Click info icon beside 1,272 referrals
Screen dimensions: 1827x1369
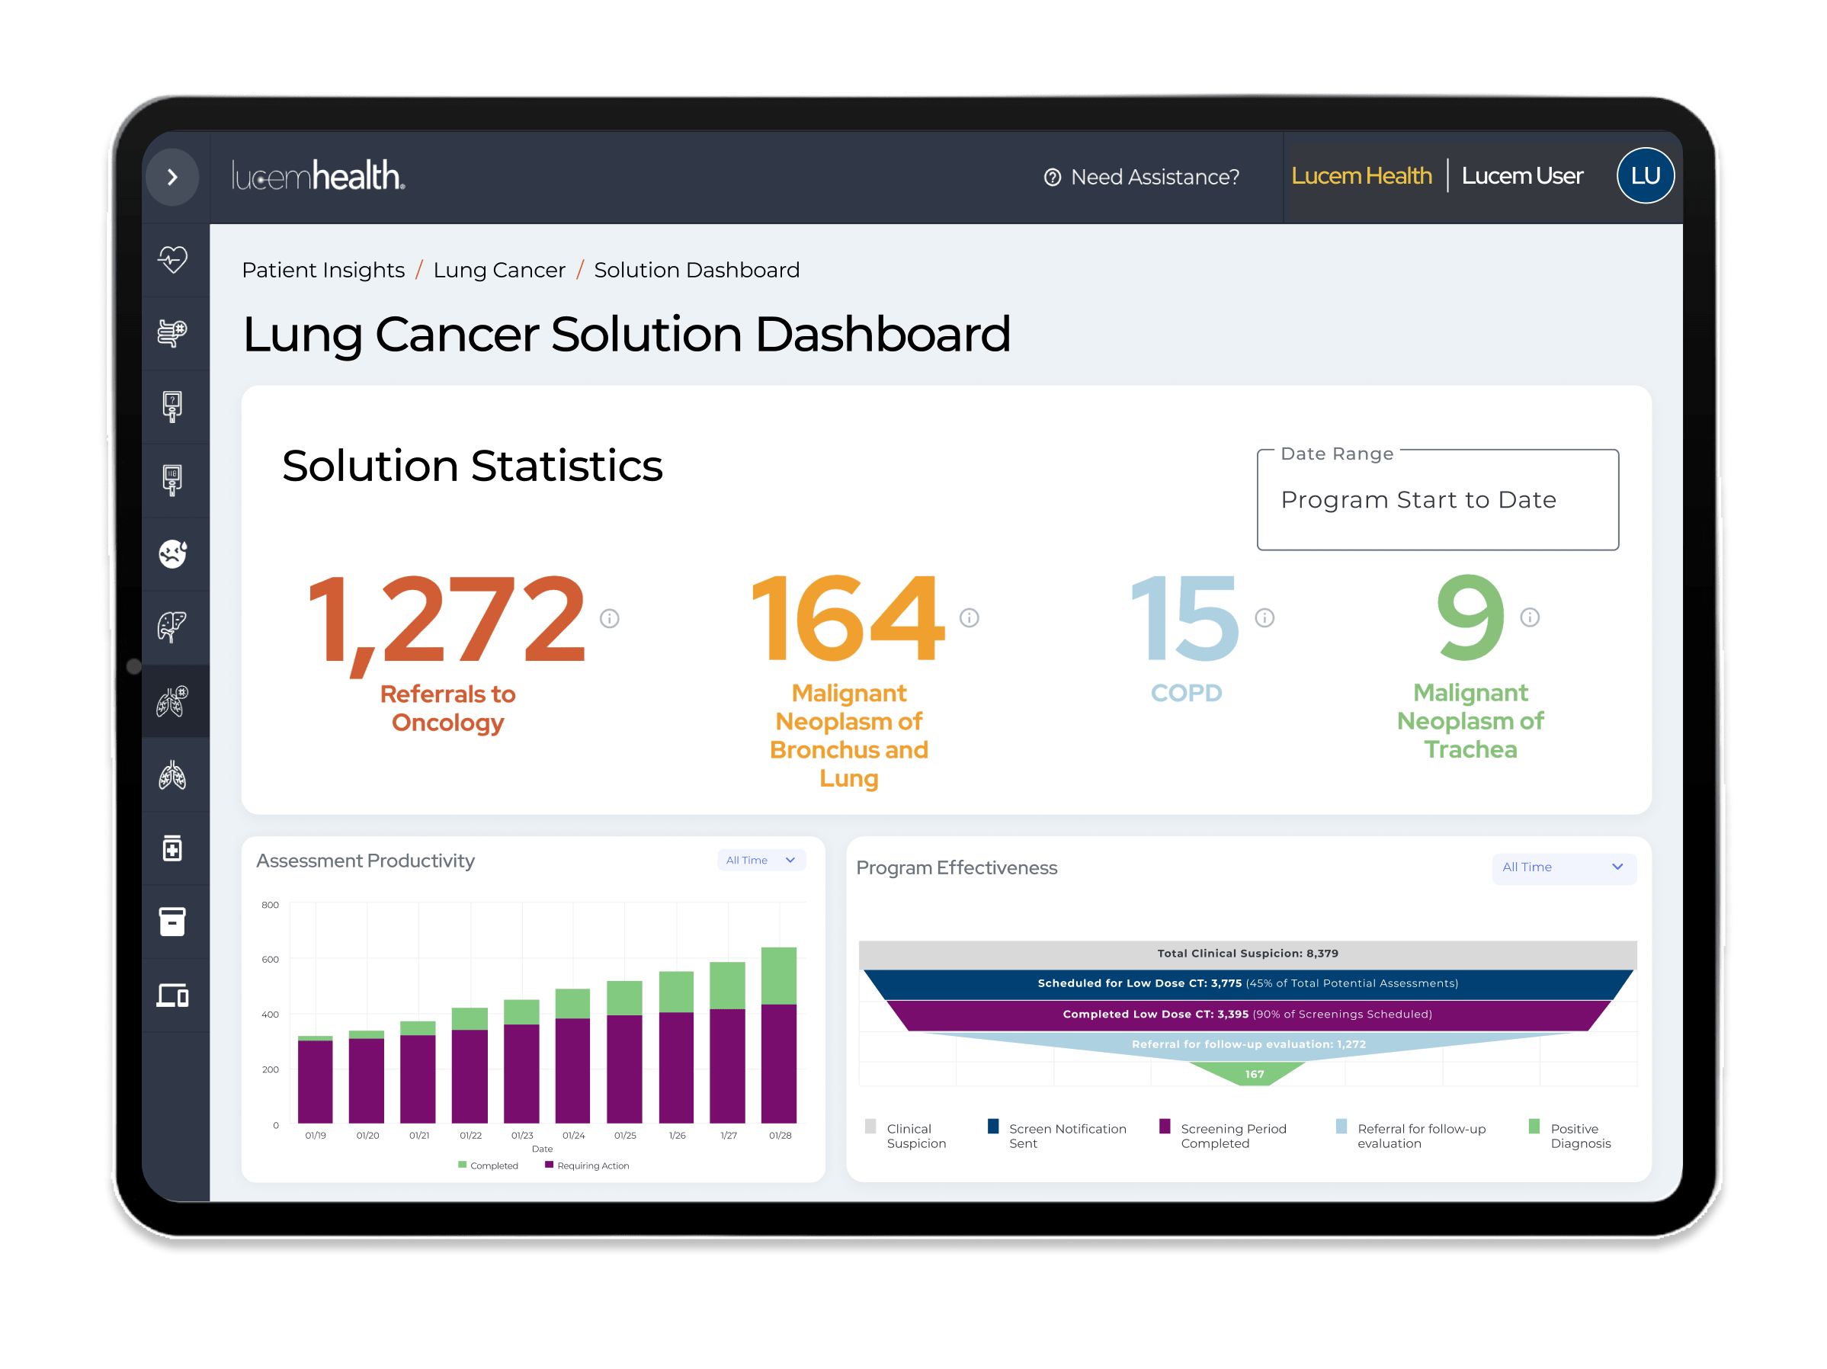[610, 619]
